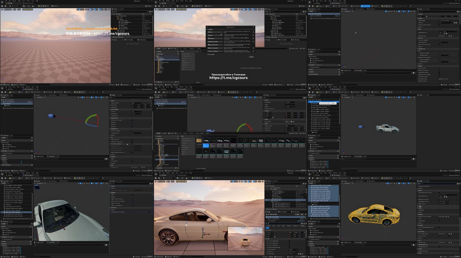This screenshot has height=258, width=461.
Task: Cancel the Pick Parent Class dialog
Action: (x=252, y=57)
